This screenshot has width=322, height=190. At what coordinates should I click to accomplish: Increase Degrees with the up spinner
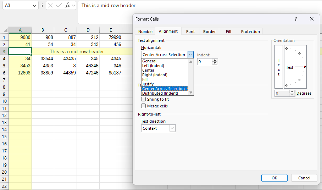(292, 92)
